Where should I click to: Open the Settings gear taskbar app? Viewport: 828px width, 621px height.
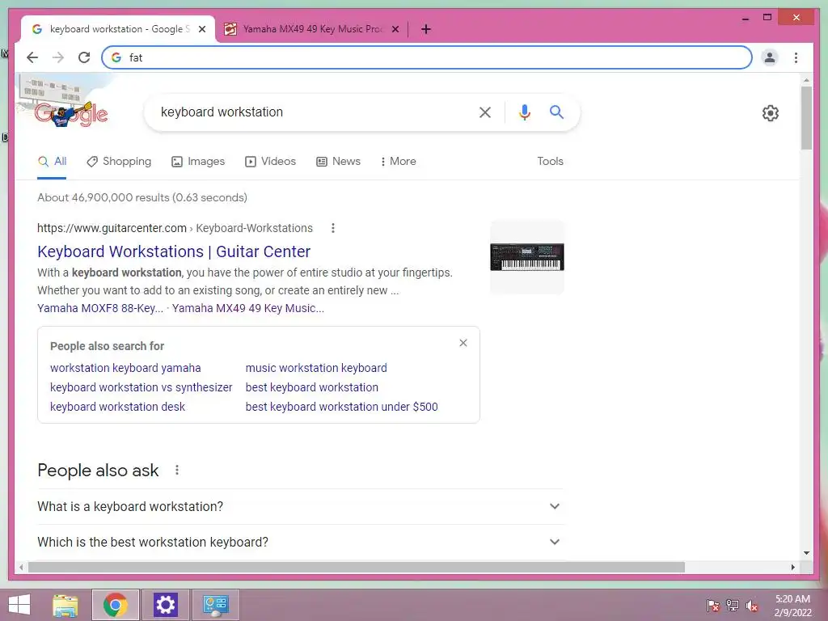click(x=165, y=605)
